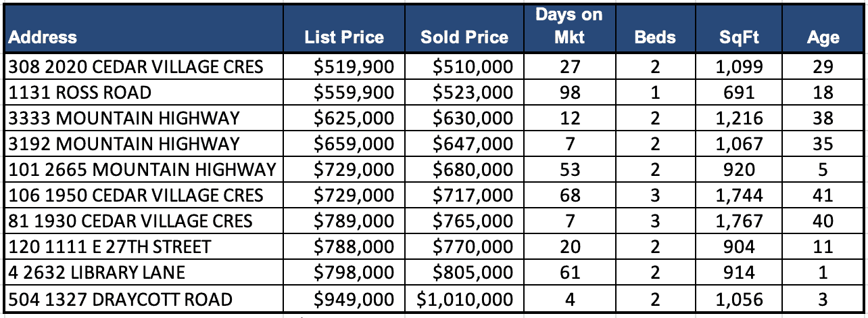Image resolution: width=868 pixels, height=318 pixels.
Task: Select the List Price column header
Action: [x=344, y=37]
